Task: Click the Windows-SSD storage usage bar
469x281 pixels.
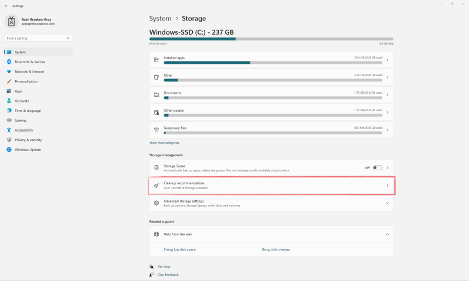Action: (271, 39)
